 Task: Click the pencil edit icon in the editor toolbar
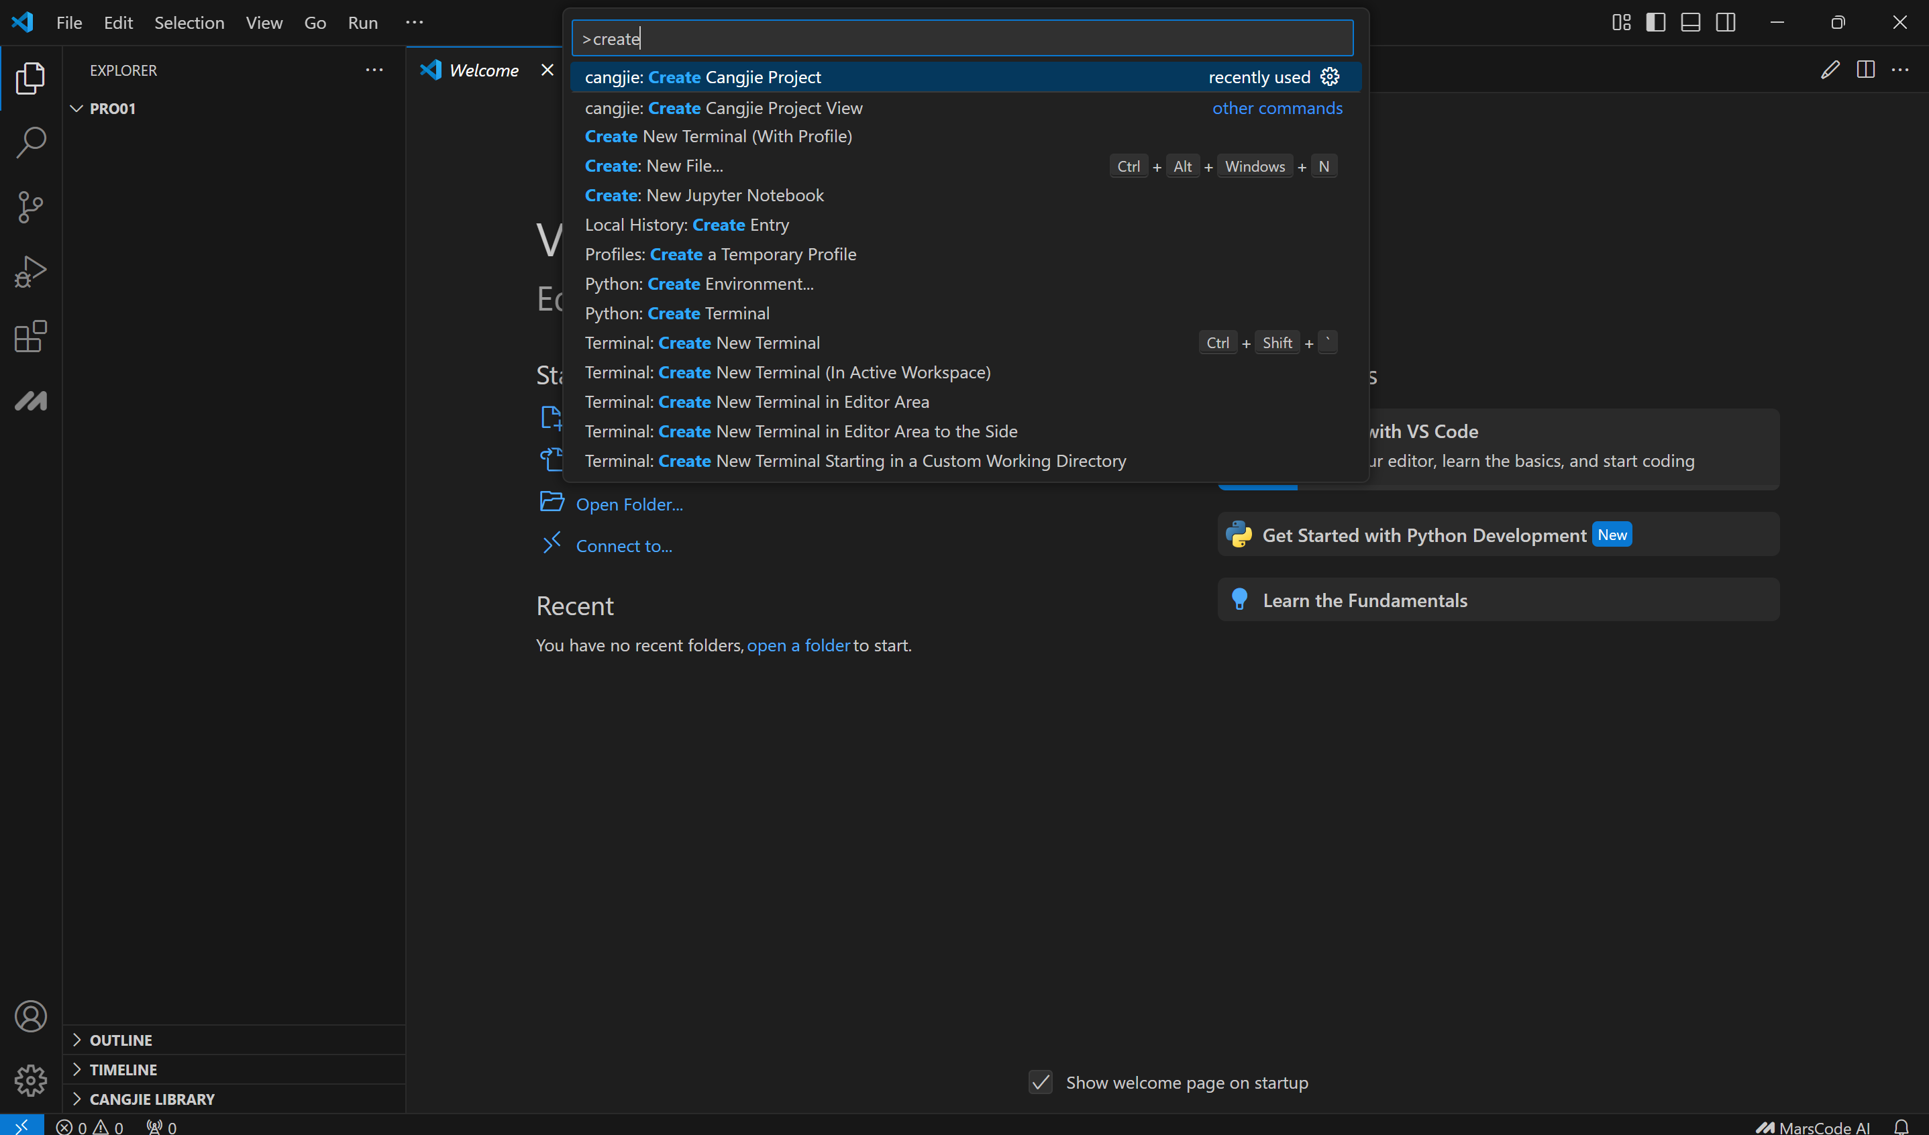coord(1830,70)
